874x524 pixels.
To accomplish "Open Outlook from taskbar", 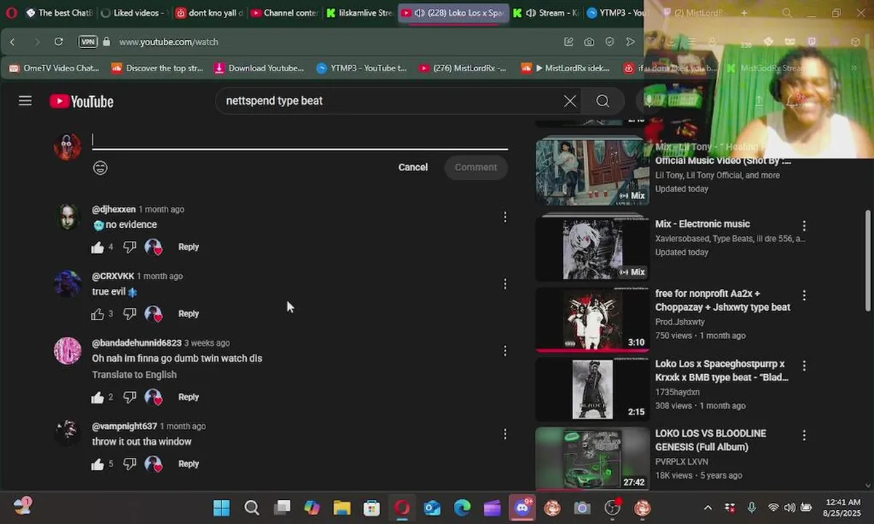I will click(x=432, y=508).
